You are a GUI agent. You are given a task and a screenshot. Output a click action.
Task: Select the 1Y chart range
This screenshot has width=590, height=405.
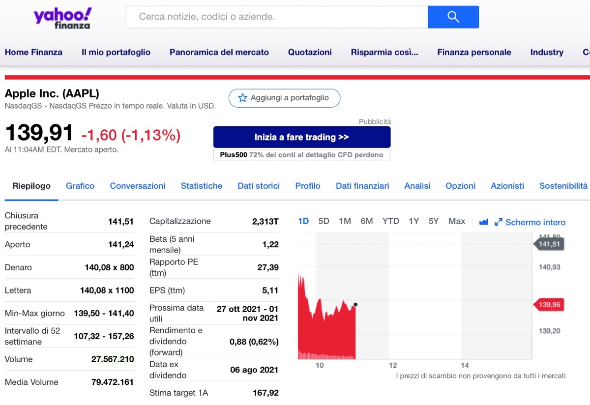coord(413,221)
